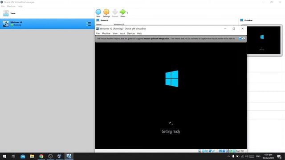285x160 pixels.
Task: Open Devices menu in VM window
Action: click(x=131, y=33)
